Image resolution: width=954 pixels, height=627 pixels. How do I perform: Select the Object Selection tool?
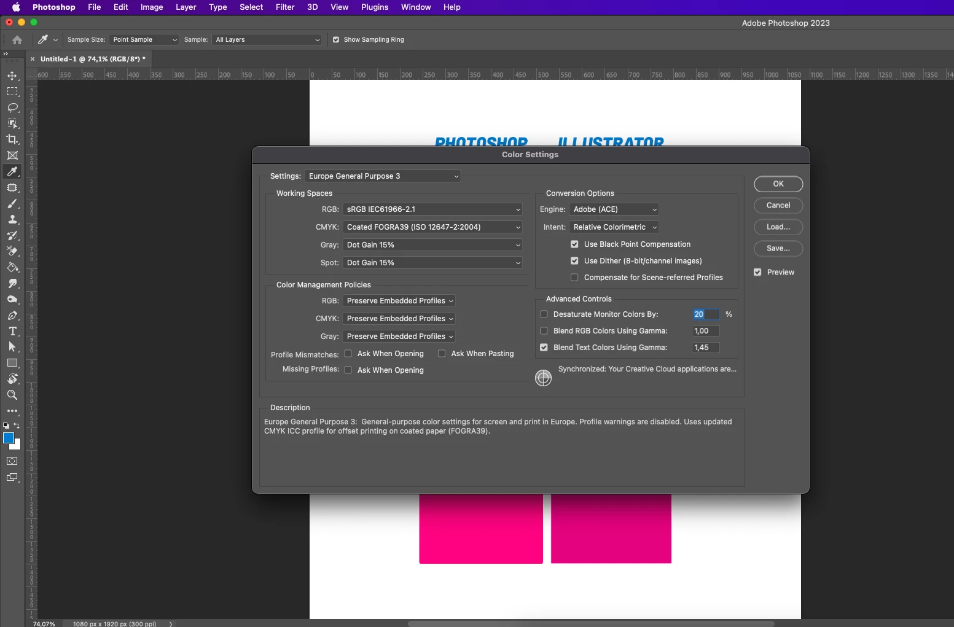click(12, 124)
